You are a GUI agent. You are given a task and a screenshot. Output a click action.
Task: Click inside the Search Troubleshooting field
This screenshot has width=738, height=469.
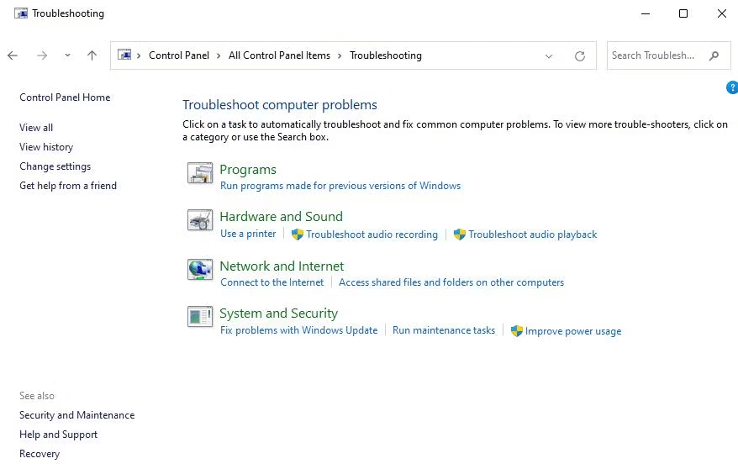pyautogui.click(x=653, y=55)
